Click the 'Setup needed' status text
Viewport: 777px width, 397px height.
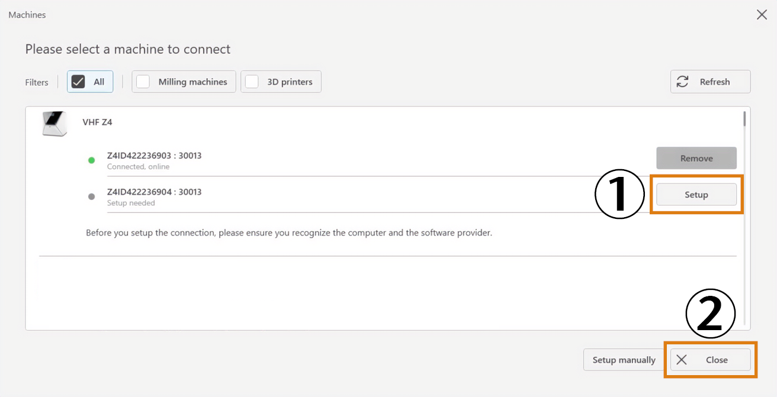point(131,203)
